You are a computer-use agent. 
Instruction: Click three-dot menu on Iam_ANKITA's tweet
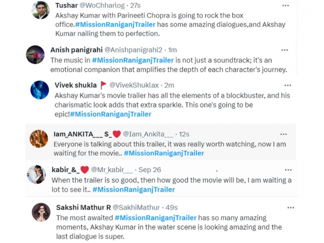(283, 134)
